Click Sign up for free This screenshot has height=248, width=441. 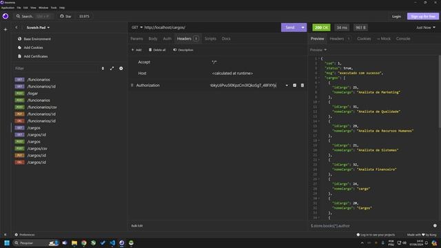pyautogui.click(x=423, y=17)
